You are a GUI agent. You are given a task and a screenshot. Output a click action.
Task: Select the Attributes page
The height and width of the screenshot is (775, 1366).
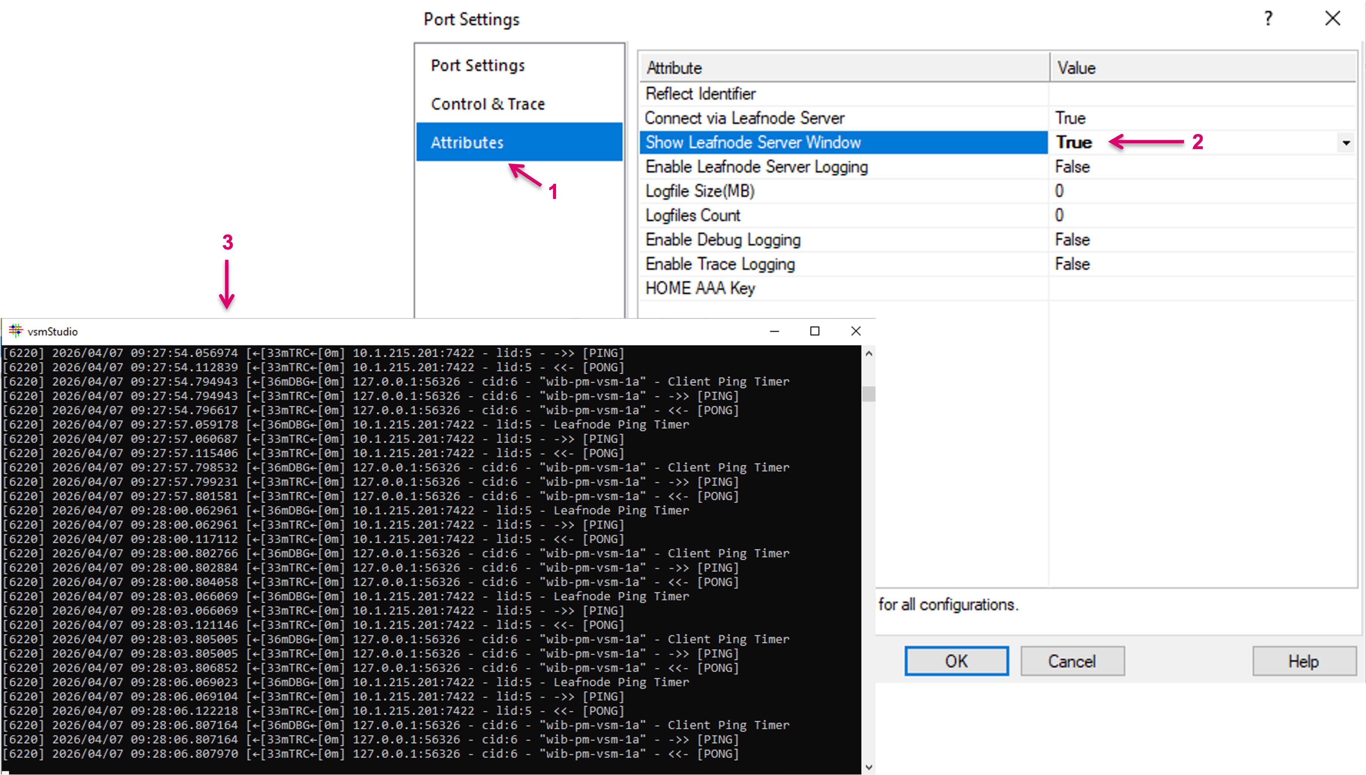[467, 143]
